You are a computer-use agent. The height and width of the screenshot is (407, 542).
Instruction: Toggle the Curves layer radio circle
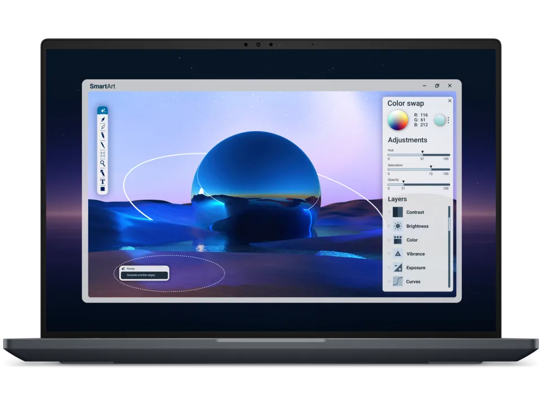(x=389, y=282)
